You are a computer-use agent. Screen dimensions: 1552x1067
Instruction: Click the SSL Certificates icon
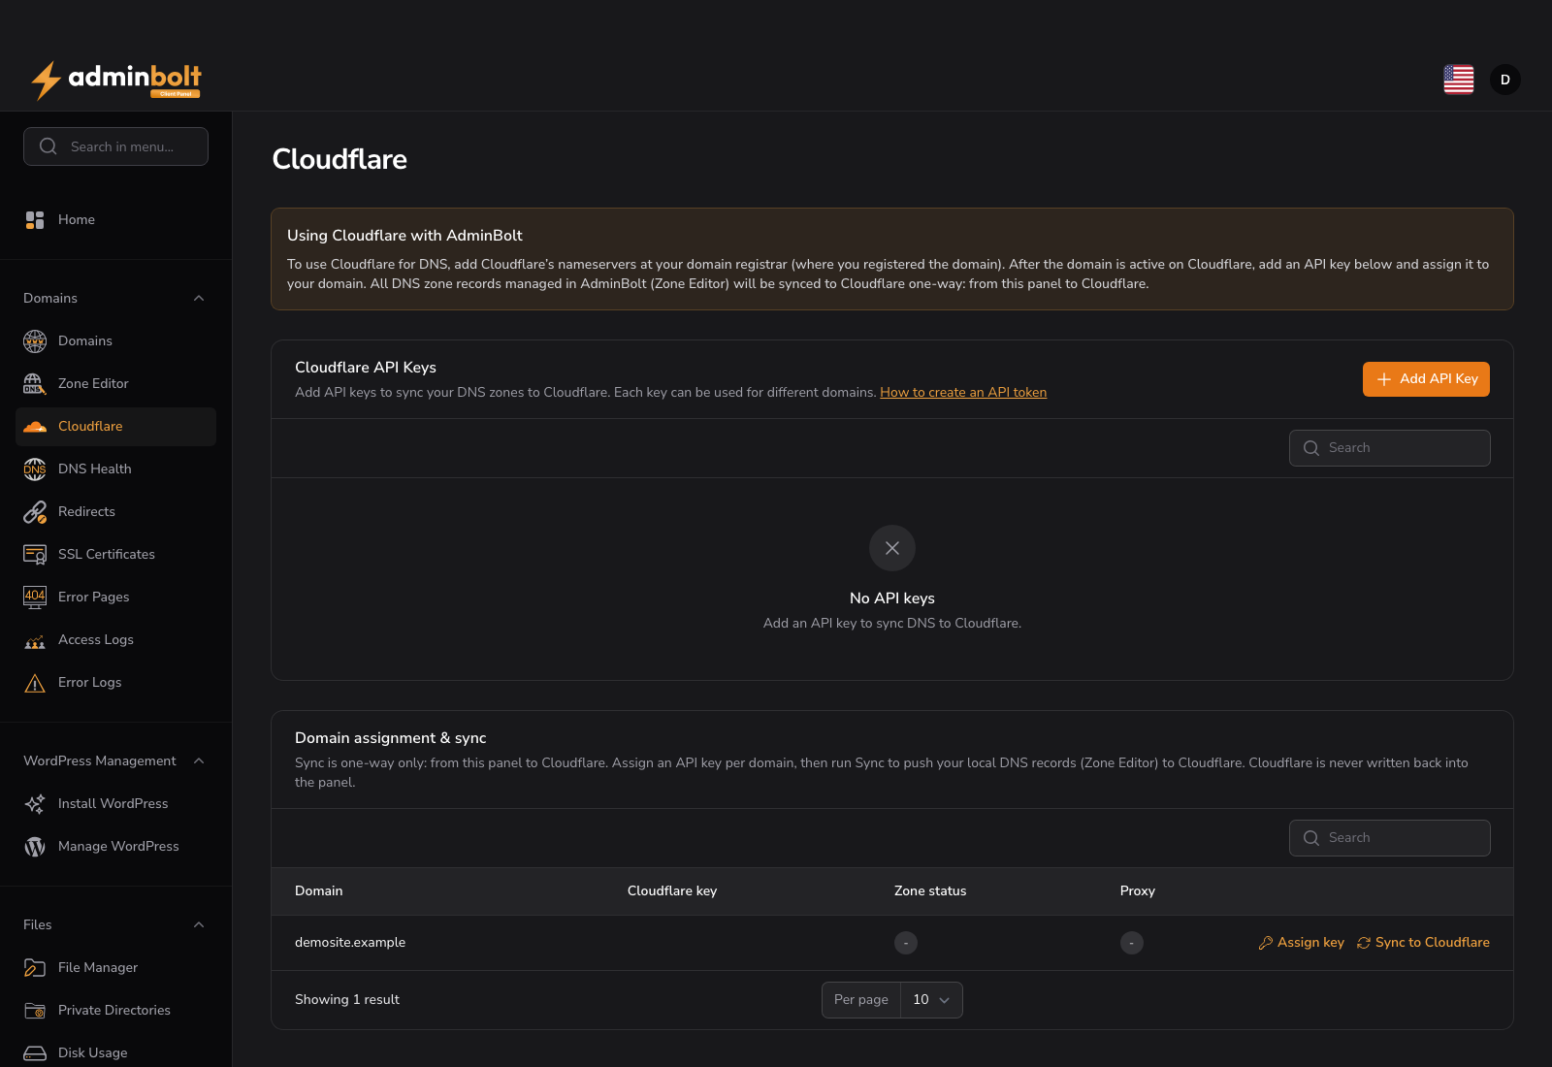click(35, 554)
